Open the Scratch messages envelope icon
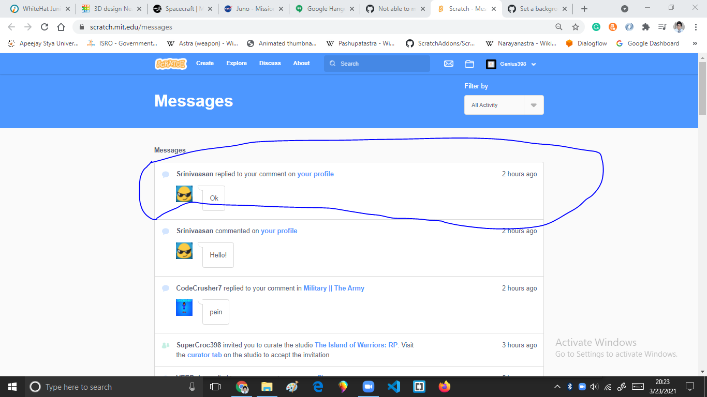The image size is (707, 397). (x=448, y=64)
